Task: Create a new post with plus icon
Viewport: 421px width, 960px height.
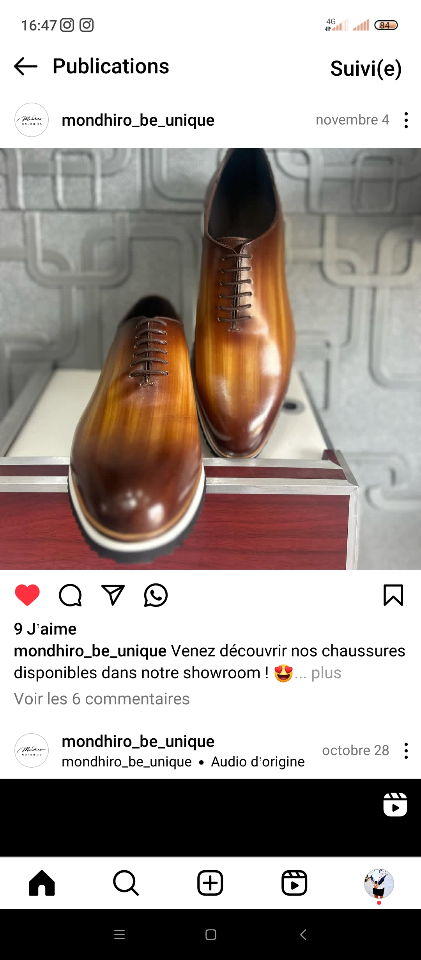Action: pos(210,883)
